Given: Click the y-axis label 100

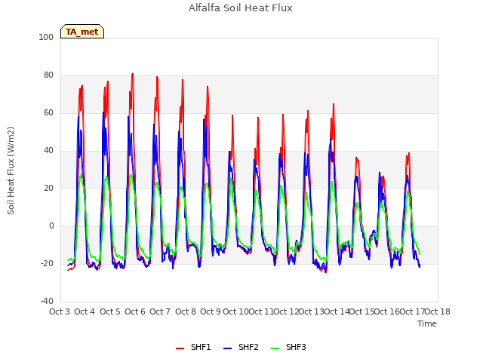Looking at the screenshot, I should [46, 37].
